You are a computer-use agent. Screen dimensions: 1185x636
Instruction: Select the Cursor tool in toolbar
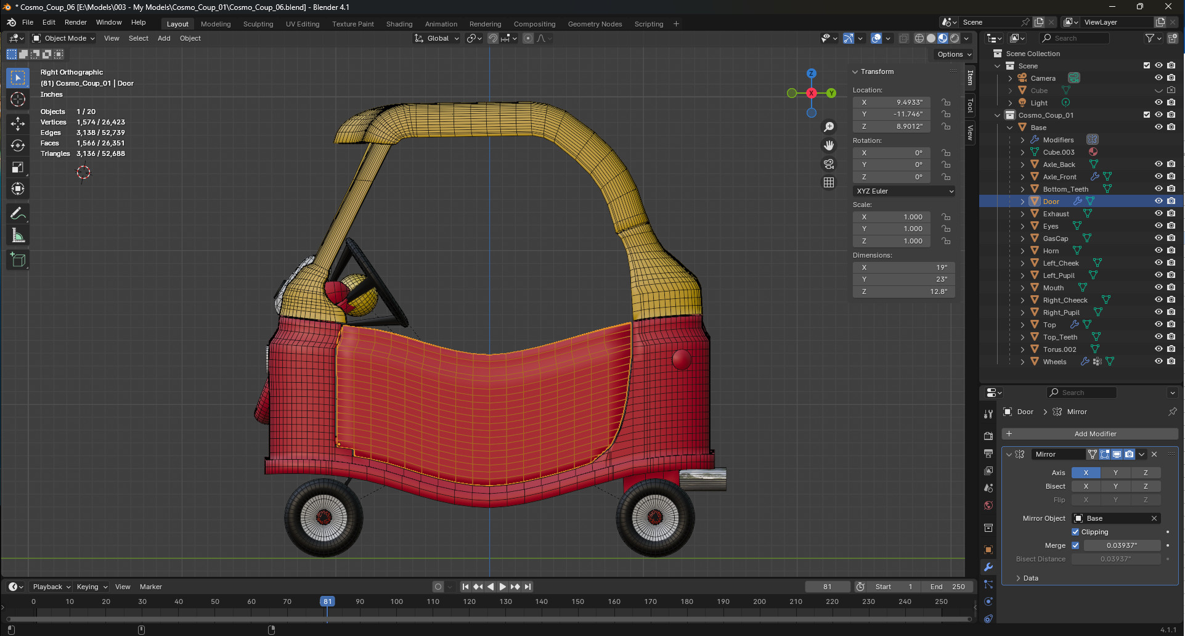tap(18, 99)
